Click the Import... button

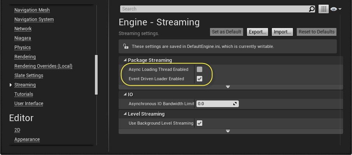click(282, 32)
